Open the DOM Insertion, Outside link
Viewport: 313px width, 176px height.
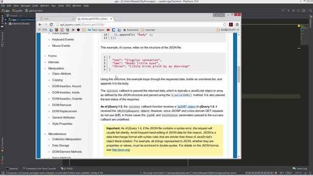tap(67, 99)
